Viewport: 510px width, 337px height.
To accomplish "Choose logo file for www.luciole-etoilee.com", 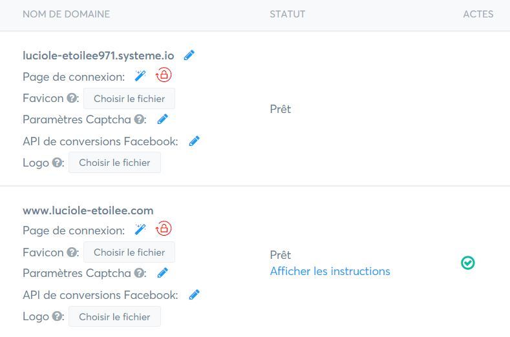I will (114, 316).
